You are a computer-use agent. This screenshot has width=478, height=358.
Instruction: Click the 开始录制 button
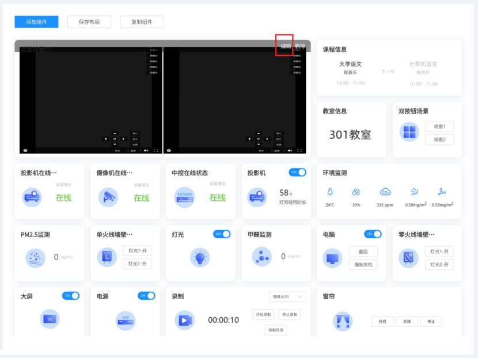pos(263,314)
